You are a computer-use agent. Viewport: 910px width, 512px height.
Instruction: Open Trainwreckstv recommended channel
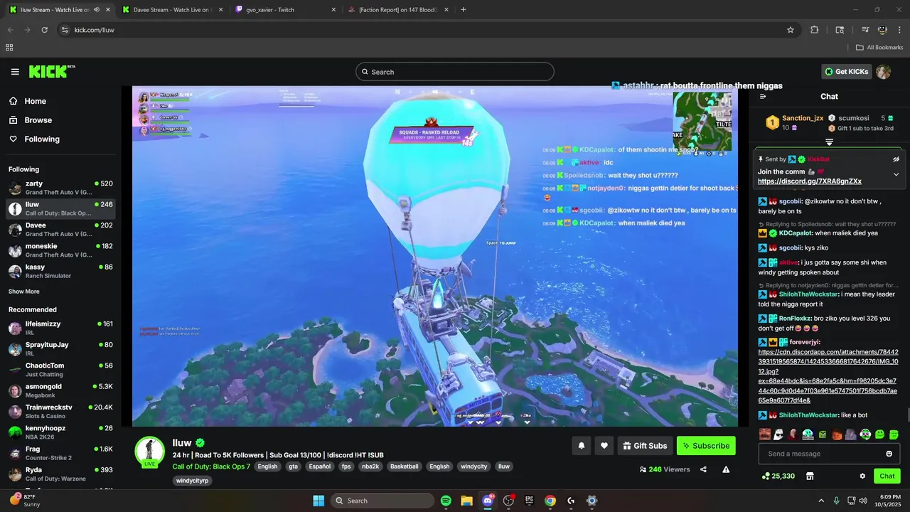(60, 412)
